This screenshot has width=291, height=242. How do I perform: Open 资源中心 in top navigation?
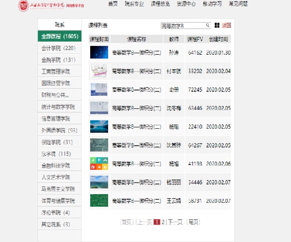point(186,4)
